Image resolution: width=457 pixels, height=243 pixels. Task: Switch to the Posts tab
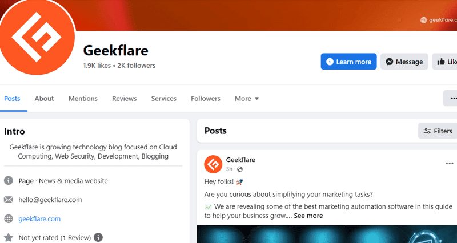12,98
